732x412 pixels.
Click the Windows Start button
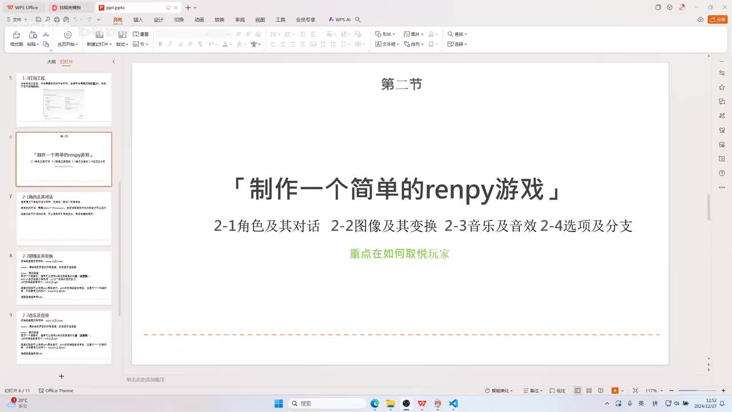(x=279, y=403)
